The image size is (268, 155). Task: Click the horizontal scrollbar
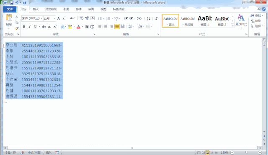[132, 148]
